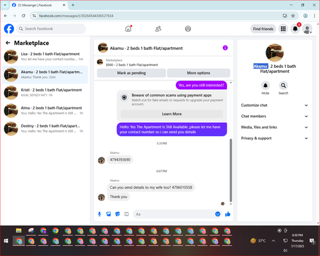Attach a photo or file icon
The height and width of the screenshot is (256, 320).
click(109, 214)
